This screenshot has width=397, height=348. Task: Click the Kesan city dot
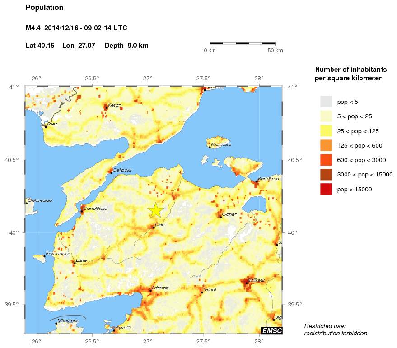[107, 108]
